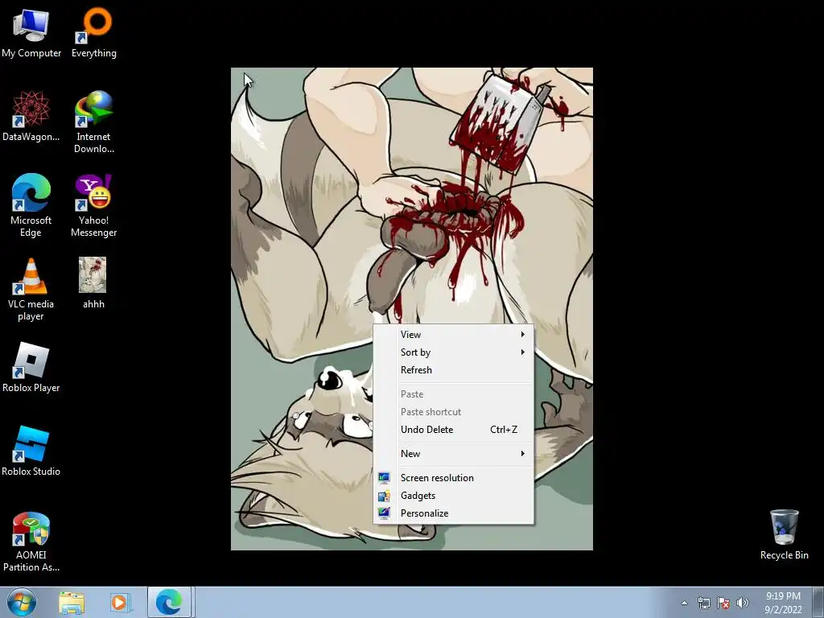Image resolution: width=824 pixels, height=618 pixels.
Task: Choose Refresh from the context menu
Action: click(454, 370)
